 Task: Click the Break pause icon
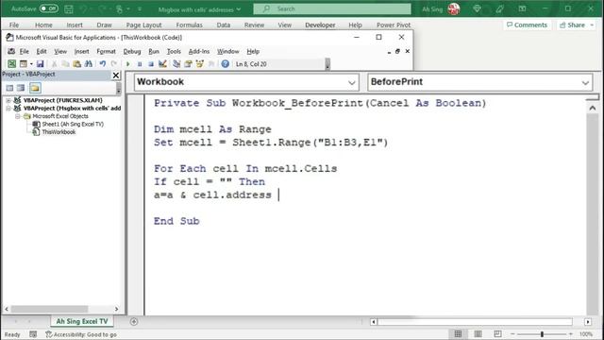(x=140, y=64)
